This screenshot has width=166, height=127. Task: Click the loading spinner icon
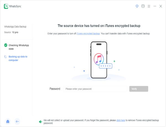point(6,57)
